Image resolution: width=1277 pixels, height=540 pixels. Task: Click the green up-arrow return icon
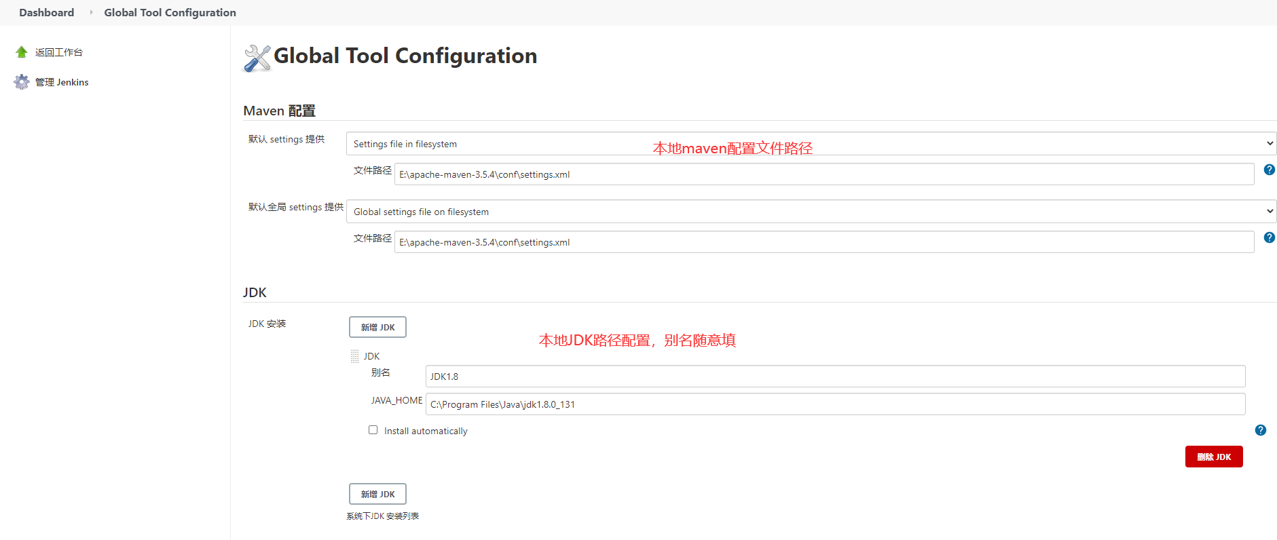(22, 52)
